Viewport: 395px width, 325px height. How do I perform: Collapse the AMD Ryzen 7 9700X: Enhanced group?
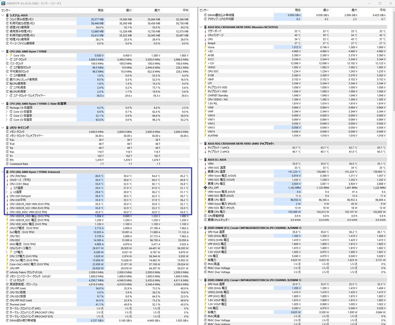point(3,172)
